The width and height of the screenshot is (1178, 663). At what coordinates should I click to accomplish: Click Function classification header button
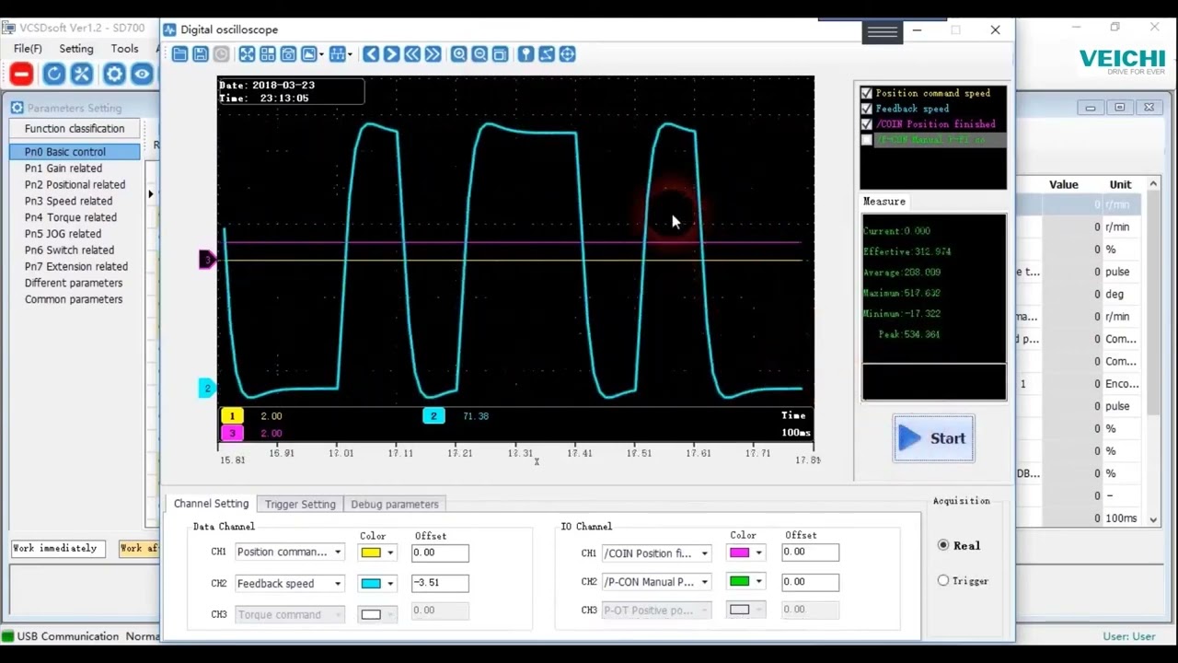tap(75, 129)
